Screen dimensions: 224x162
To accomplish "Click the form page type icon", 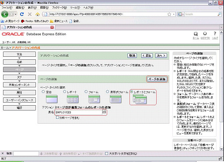I will (x=94, y=99).
